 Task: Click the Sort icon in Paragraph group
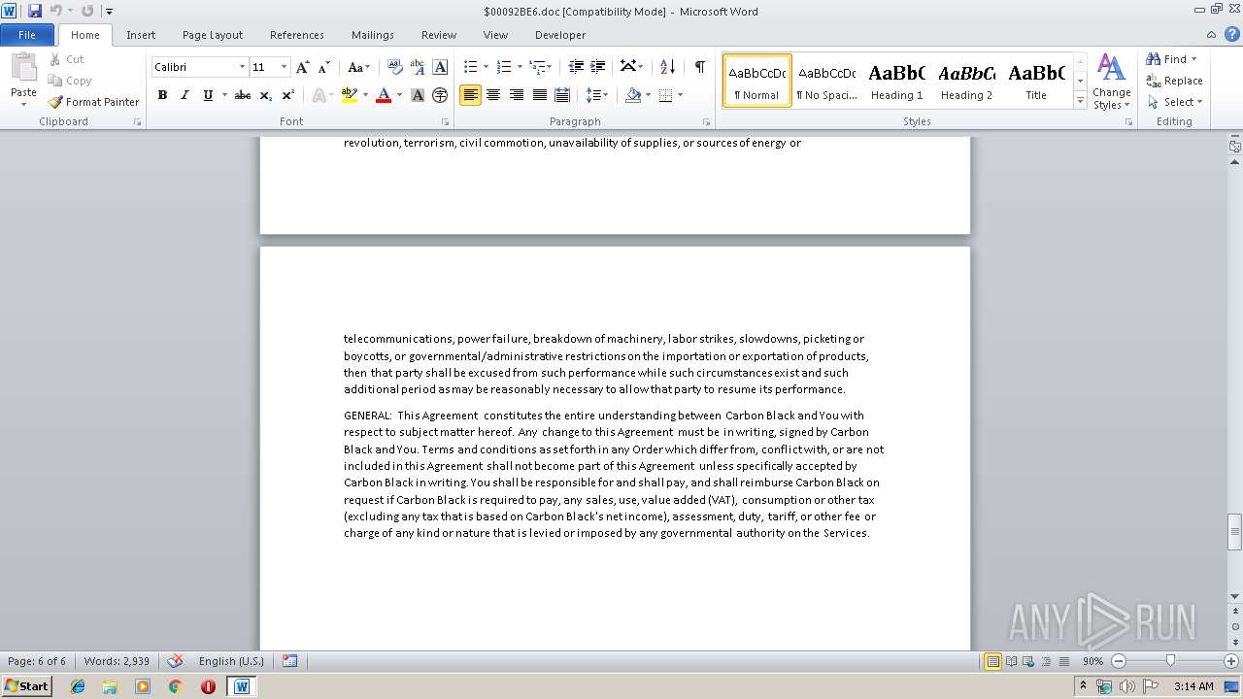(667, 67)
